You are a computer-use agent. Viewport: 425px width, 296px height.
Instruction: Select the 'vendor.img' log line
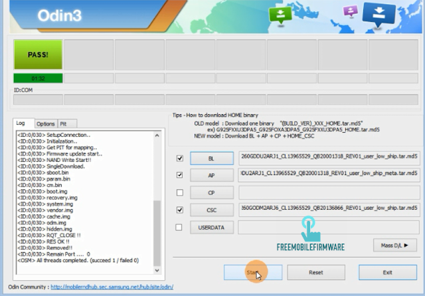pos(45,210)
